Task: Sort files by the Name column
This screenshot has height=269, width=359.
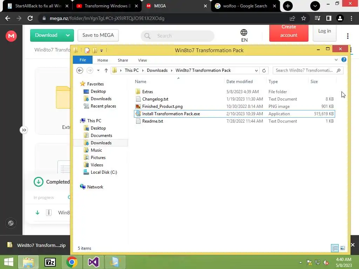Action: pos(141,81)
